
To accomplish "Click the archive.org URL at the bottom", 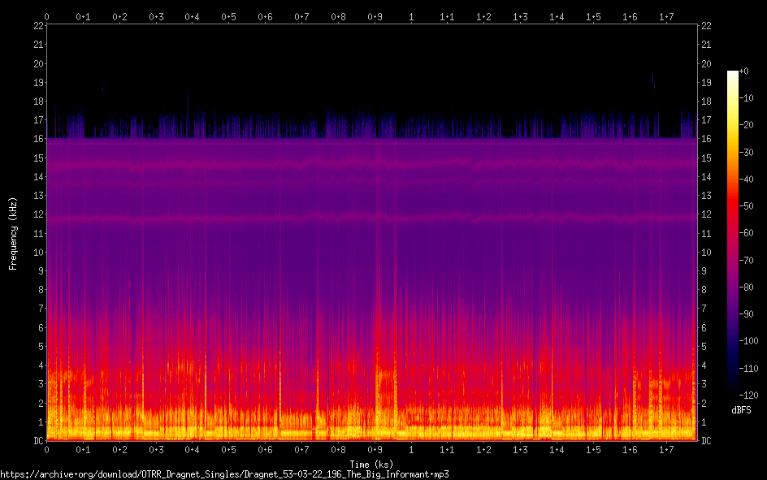I will 224,474.
